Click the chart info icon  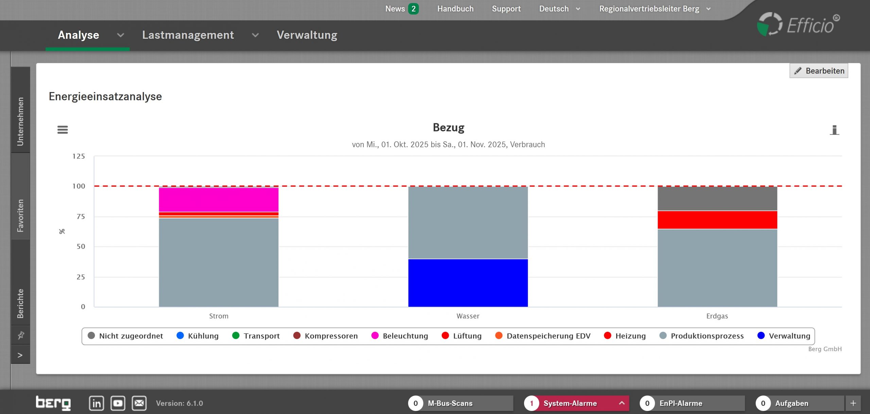coord(834,130)
